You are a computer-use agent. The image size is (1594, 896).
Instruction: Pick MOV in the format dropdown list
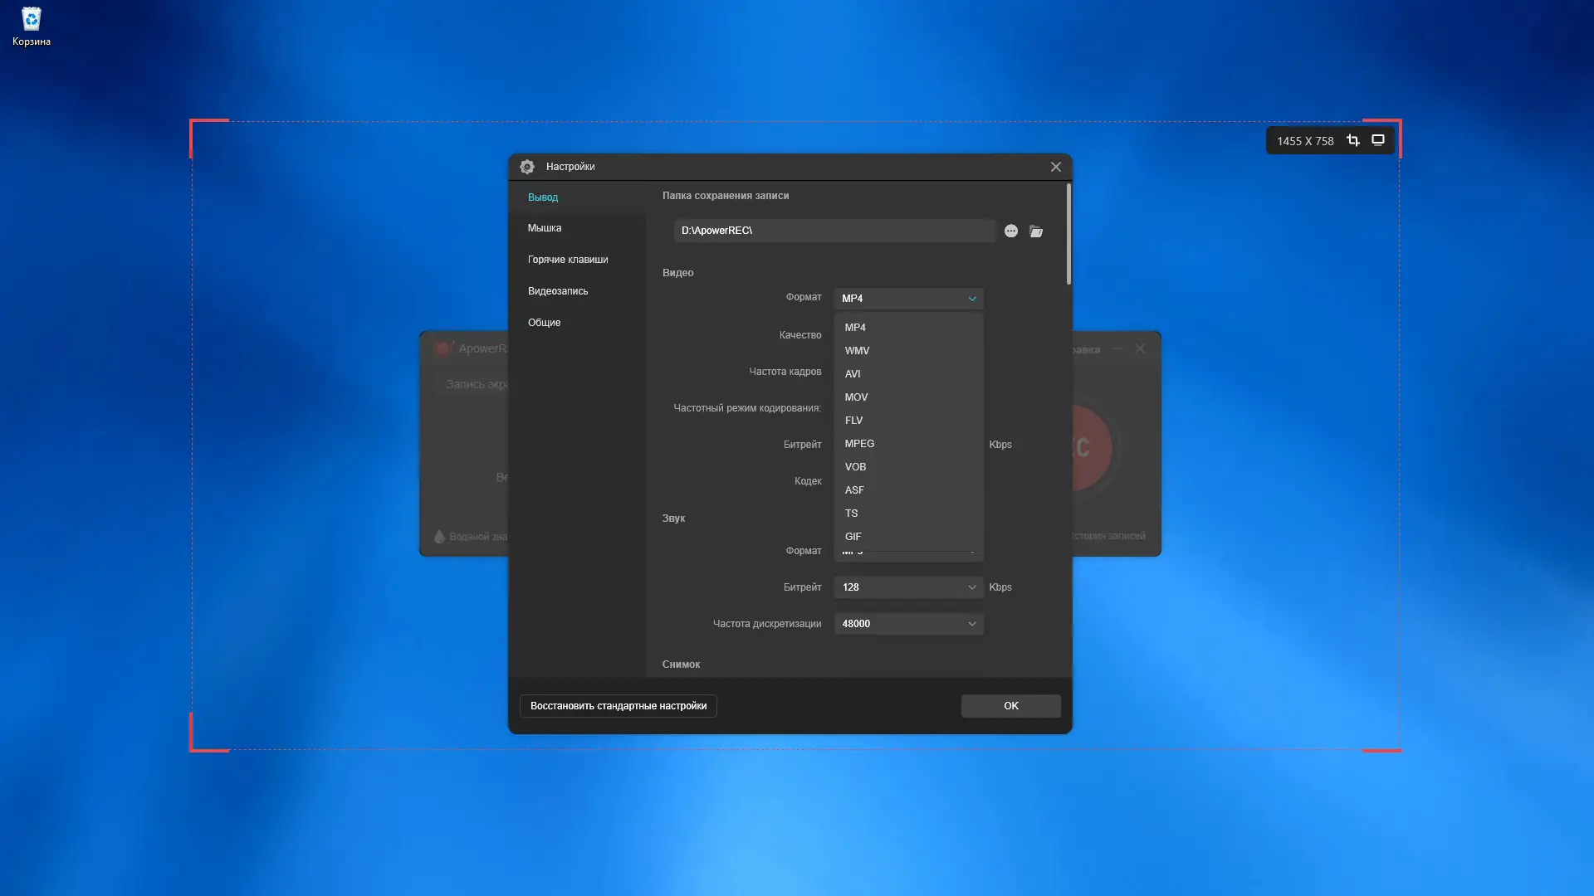[856, 397]
